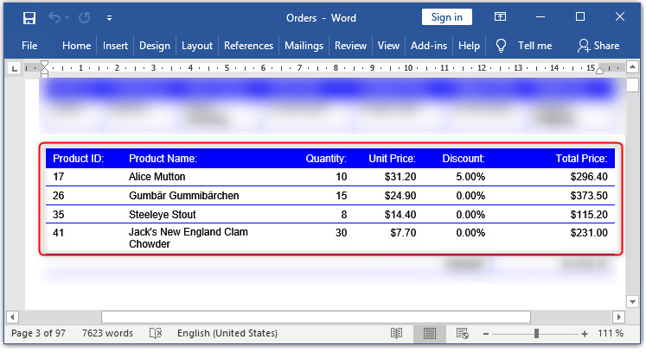The height and width of the screenshot is (352, 646).
Task: Click the Steeleye Stout cell
Action: pos(163,215)
